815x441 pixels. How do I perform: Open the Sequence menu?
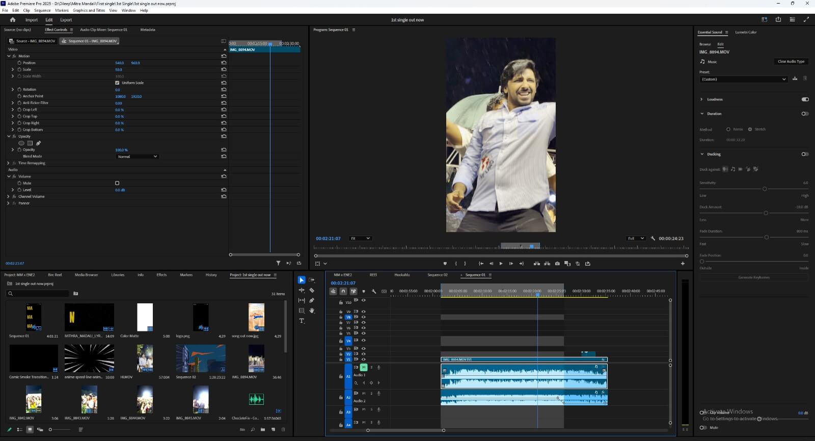pos(42,10)
